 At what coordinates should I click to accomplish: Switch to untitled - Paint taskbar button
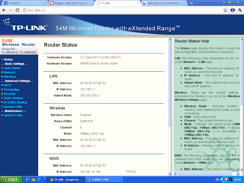[x=104, y=180]
